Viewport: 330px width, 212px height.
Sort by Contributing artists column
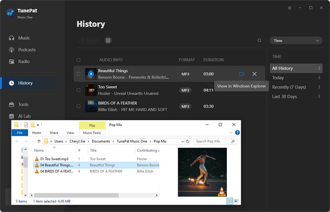pos(148,150)
